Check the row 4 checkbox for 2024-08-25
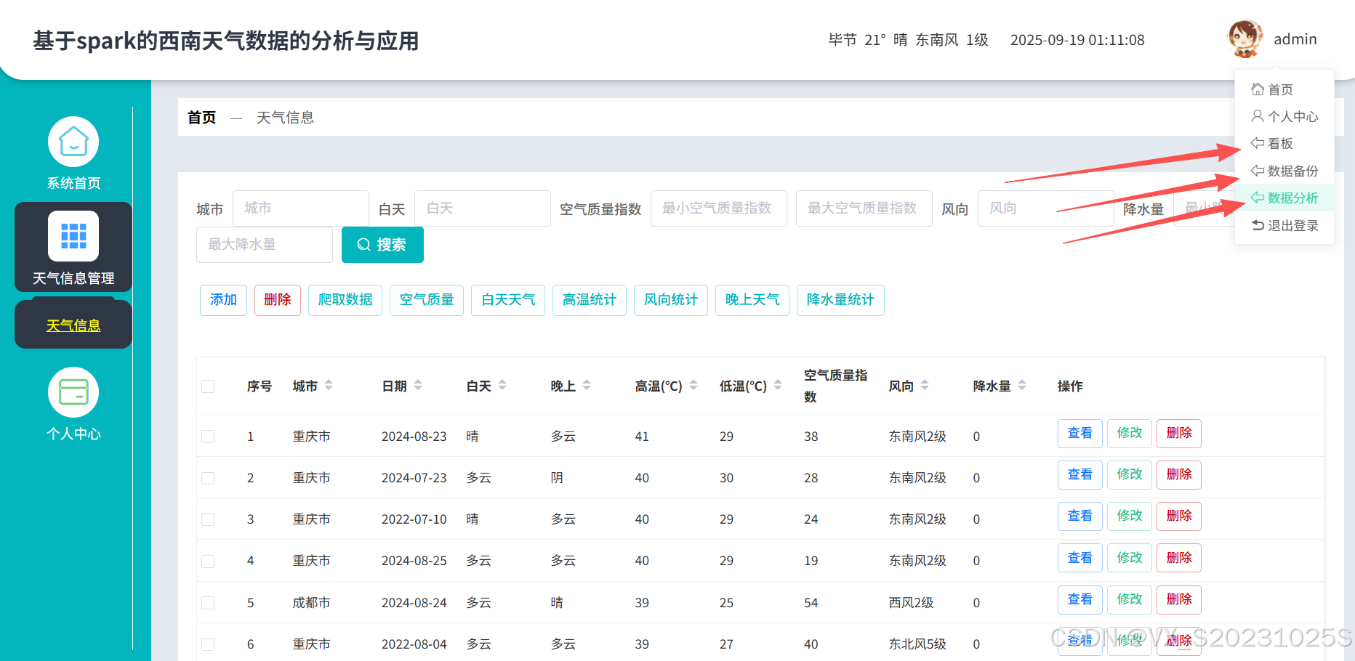The height and width of the screenshot is (661, 1355). tap(208, 561)
